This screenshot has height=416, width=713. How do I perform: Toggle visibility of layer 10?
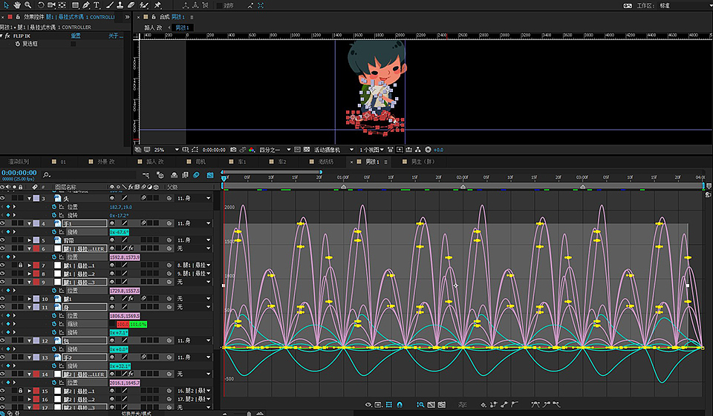pyautogui.click(x=3, y=298)
